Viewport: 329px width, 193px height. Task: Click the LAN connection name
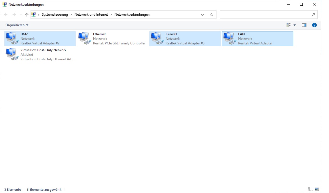pyautogui.click(x=241, y=34)
